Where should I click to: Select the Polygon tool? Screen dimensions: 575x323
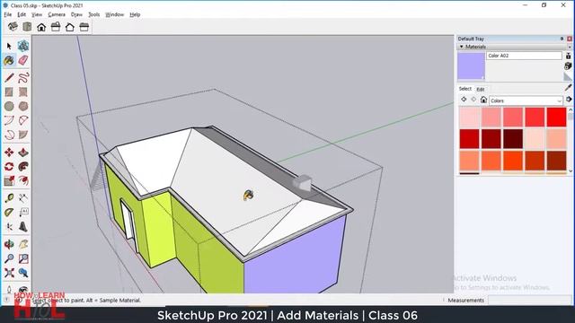pos(23,106)
